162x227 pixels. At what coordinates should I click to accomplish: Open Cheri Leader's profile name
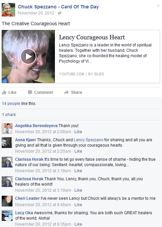(27, 198)
